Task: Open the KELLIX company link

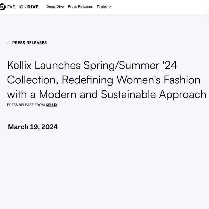Action: pos(52,105)
